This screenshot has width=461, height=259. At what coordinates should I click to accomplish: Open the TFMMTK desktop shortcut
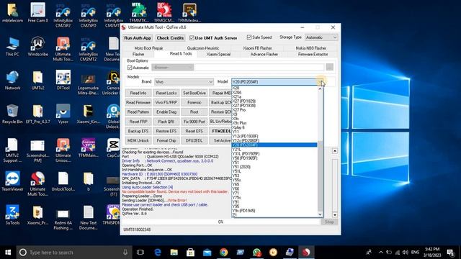click(139, 13)
